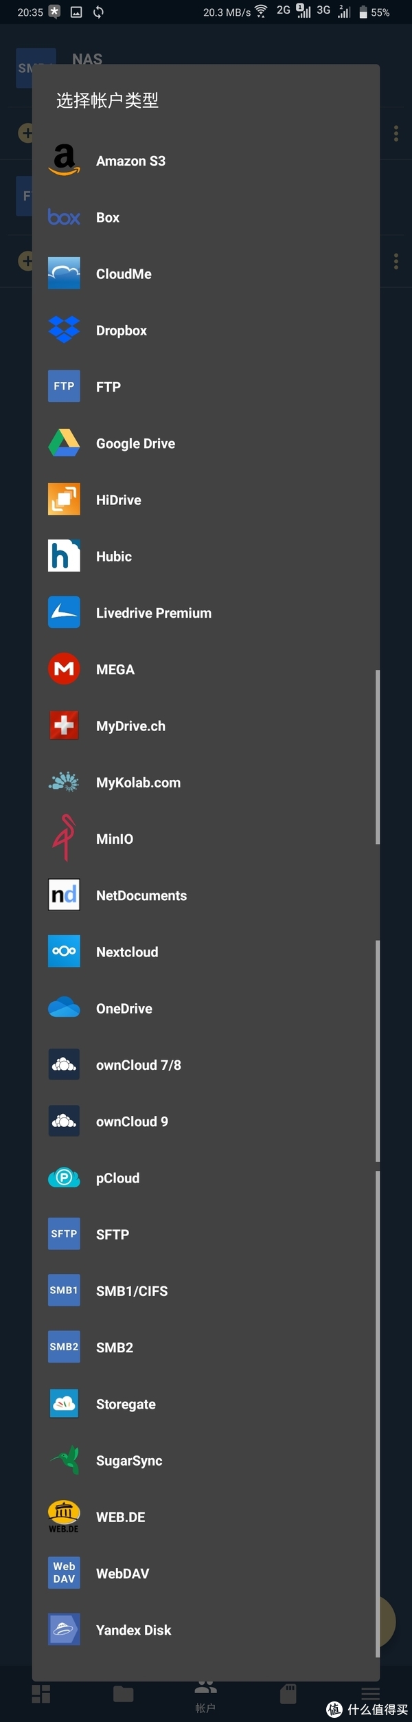The height and width of the screenshot is (1722, 412).
Task: Tap the red MEGA icon
Action: click(64, 669)
